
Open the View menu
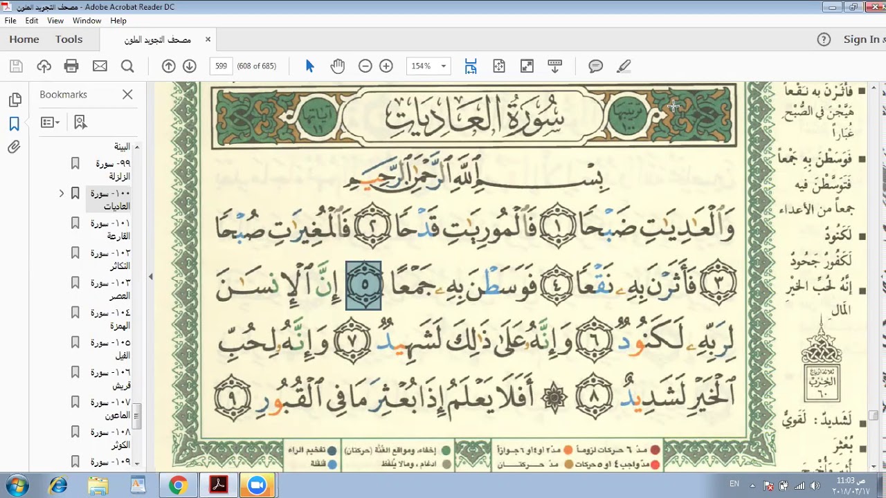(x=55, y=21)
